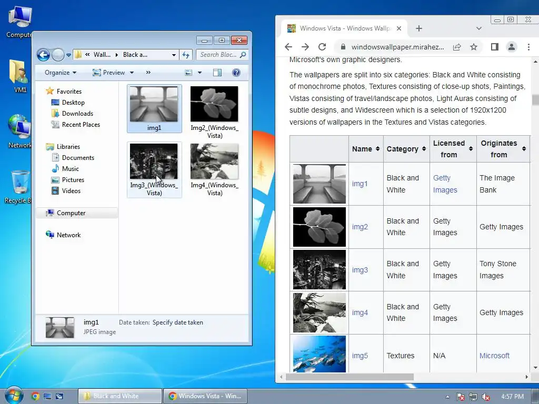Go back in the Explorer window
539x404 pixels.
43,55
